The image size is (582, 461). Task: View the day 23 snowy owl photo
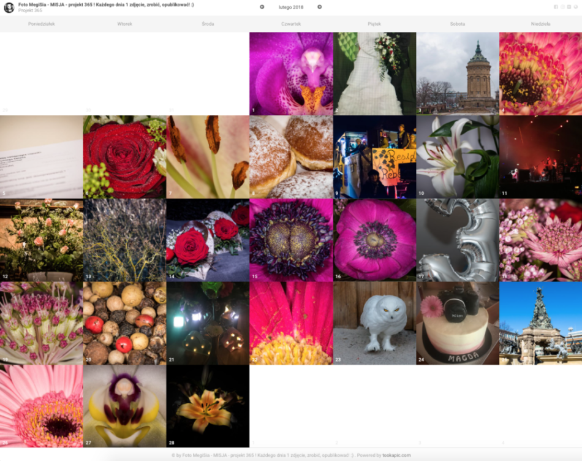(374, 323)
